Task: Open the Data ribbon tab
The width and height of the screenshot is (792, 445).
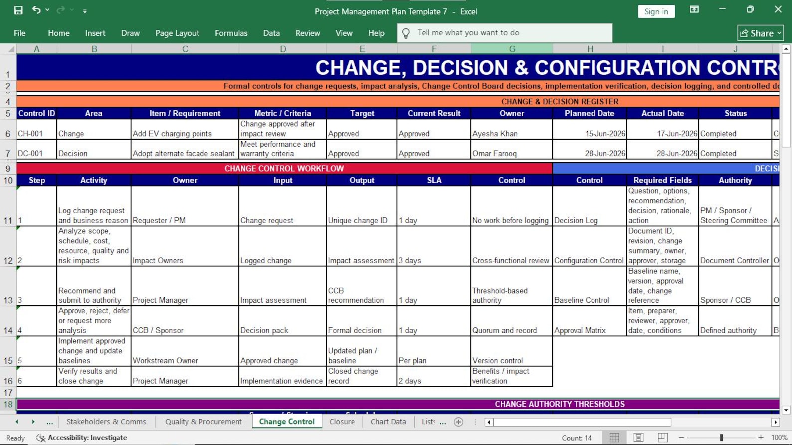Action: 271,33
